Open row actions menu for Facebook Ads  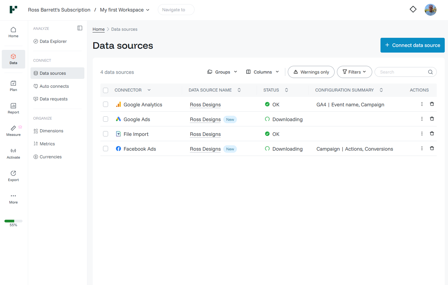(422, 148)
